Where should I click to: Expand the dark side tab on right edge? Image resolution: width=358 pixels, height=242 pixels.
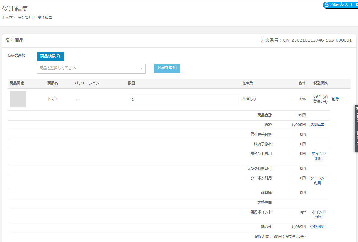pos(356,128)
